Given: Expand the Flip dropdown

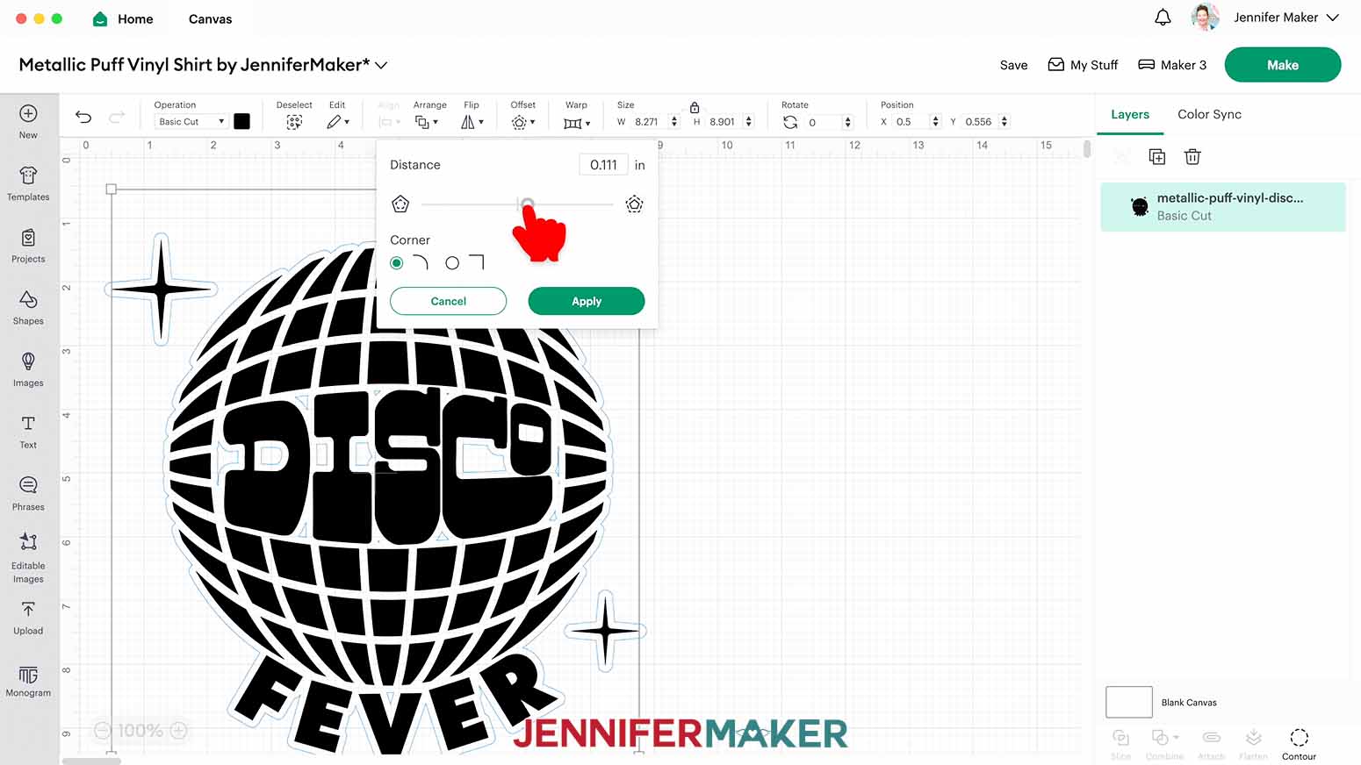Looking at the screenshot, I should pos(472,122).
